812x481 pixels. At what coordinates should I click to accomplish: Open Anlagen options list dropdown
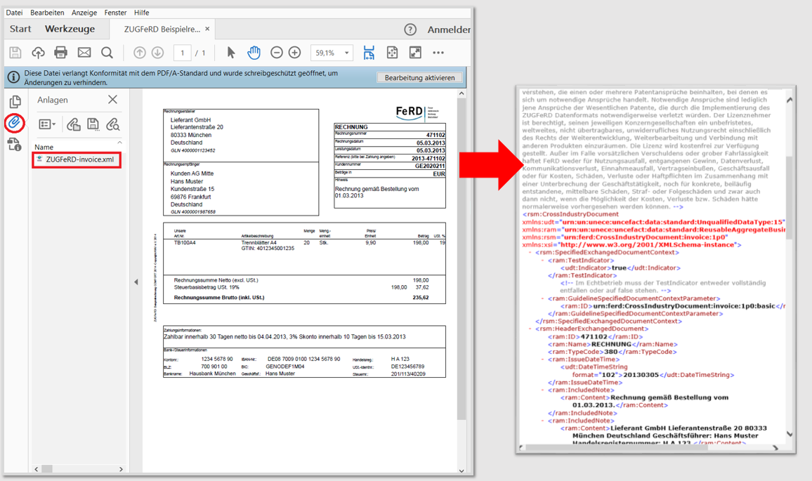[x=47, y=124]
